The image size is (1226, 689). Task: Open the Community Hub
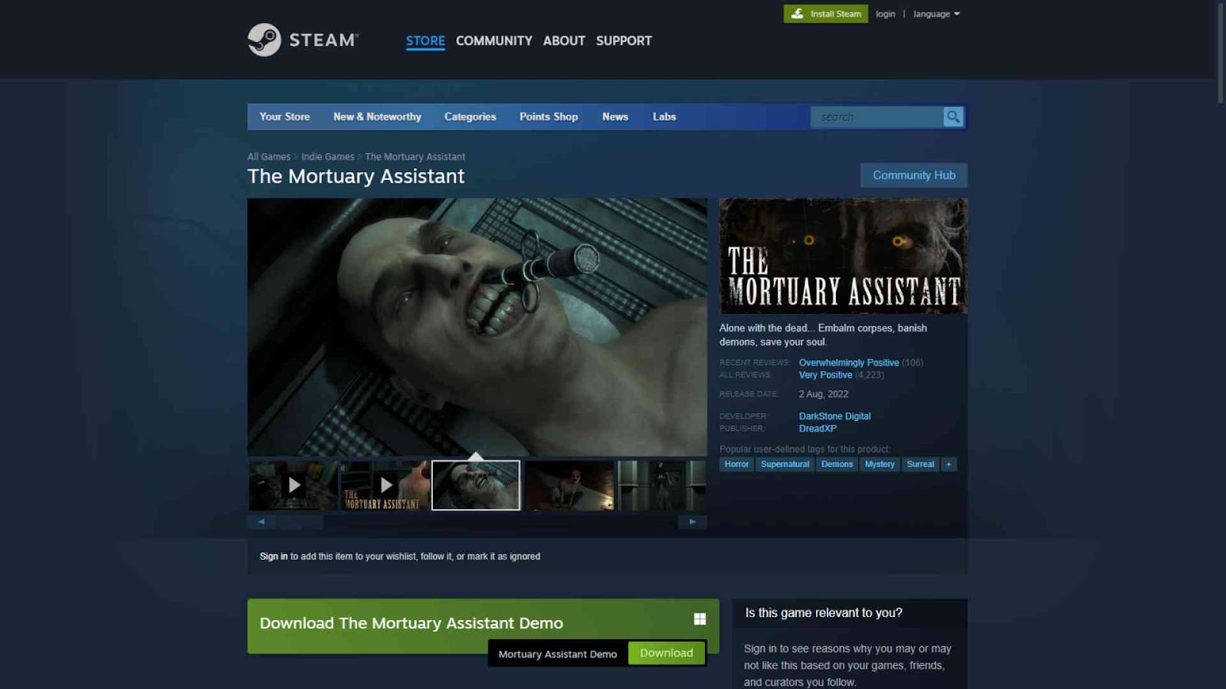click(x=913, y=175)
